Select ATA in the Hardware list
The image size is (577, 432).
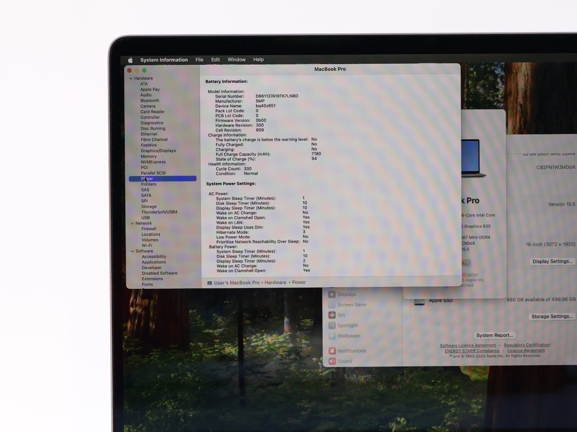[144, 84]
